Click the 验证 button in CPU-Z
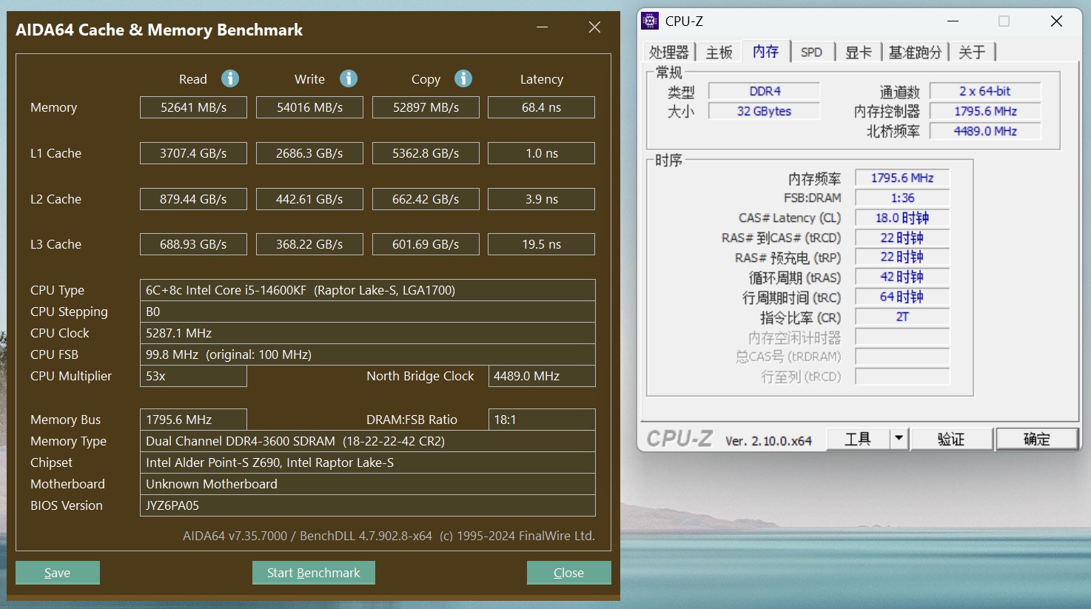Image resolution: width=1091 pixels, height=609 pixels. 951,439
